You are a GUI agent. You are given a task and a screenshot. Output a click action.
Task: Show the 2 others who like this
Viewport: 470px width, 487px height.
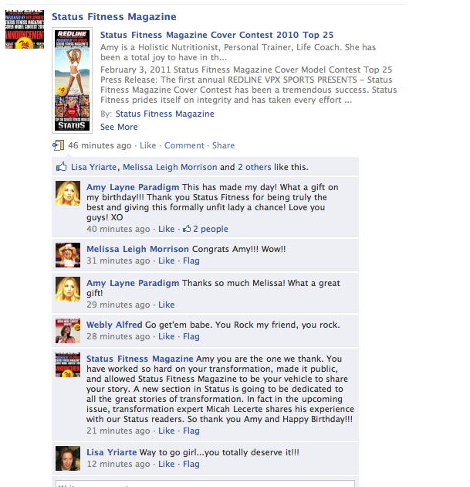point(255,167)
